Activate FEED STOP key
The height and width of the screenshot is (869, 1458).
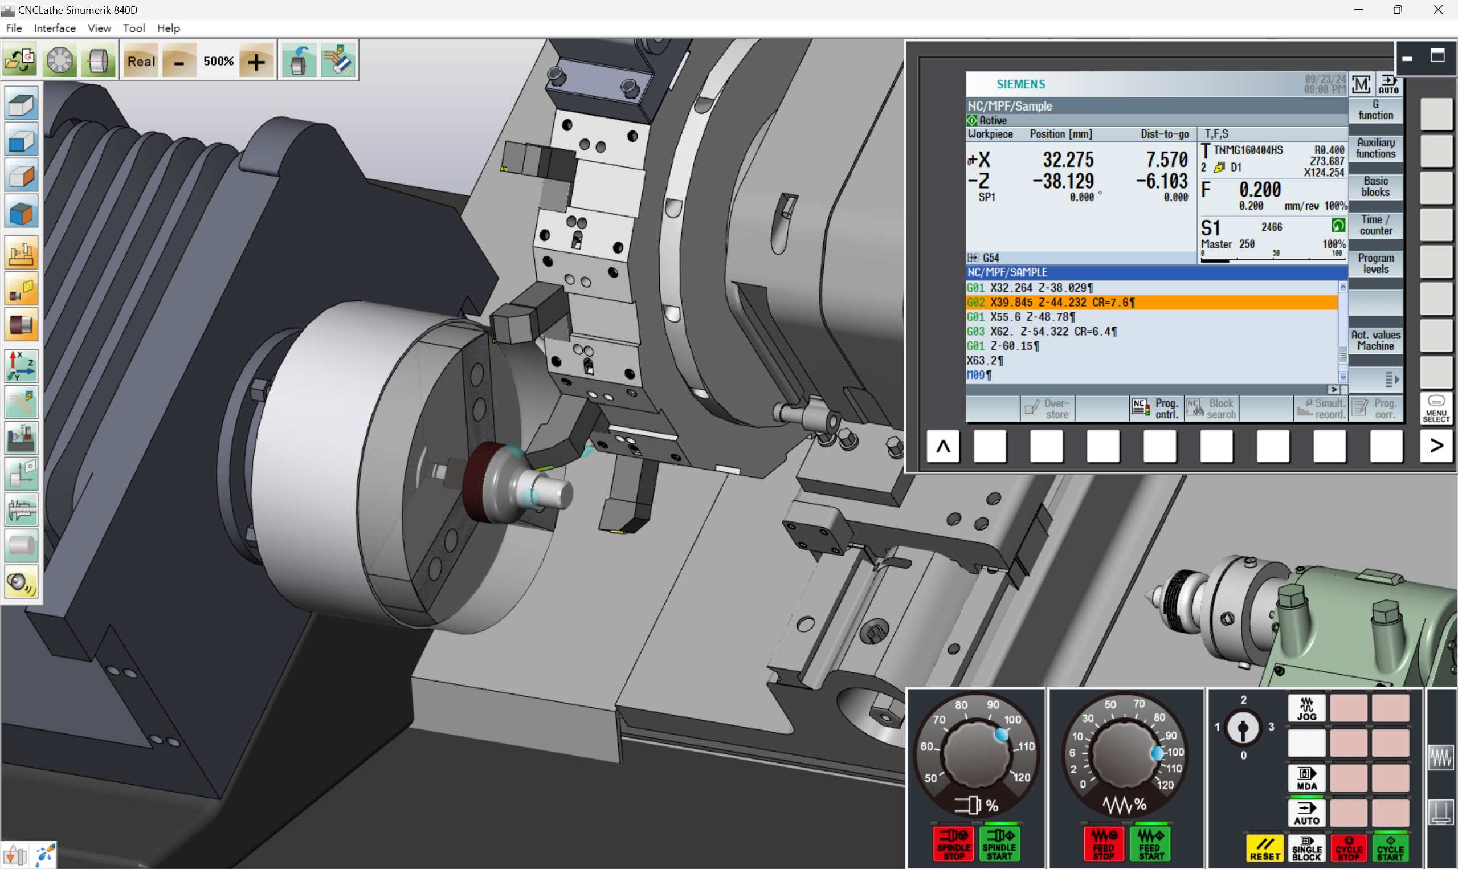(1102, 843)
